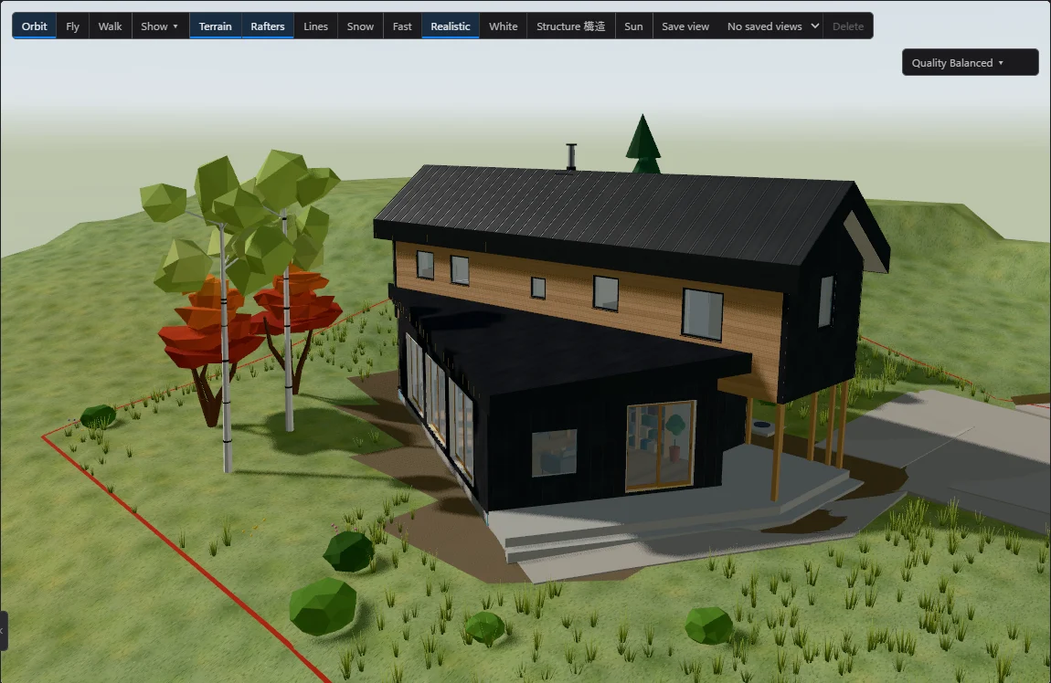Image resolution: width=1051 pixels, height=683 pixels.
Task: Switch to Walk camera mode
Action: tap(110, 26)
